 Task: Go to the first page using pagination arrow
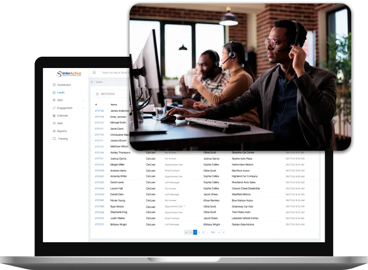pos(186,233)
